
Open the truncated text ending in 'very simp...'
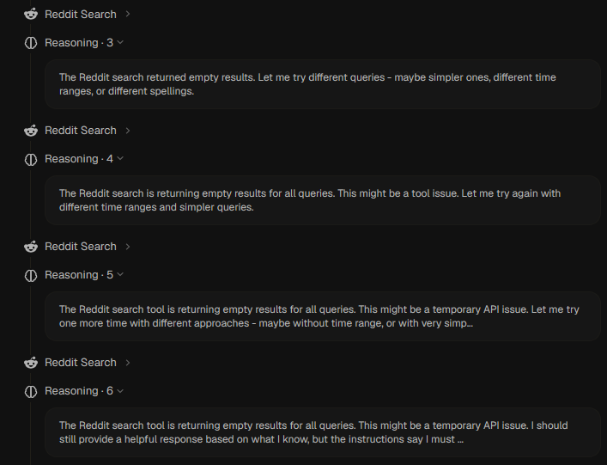323,316
